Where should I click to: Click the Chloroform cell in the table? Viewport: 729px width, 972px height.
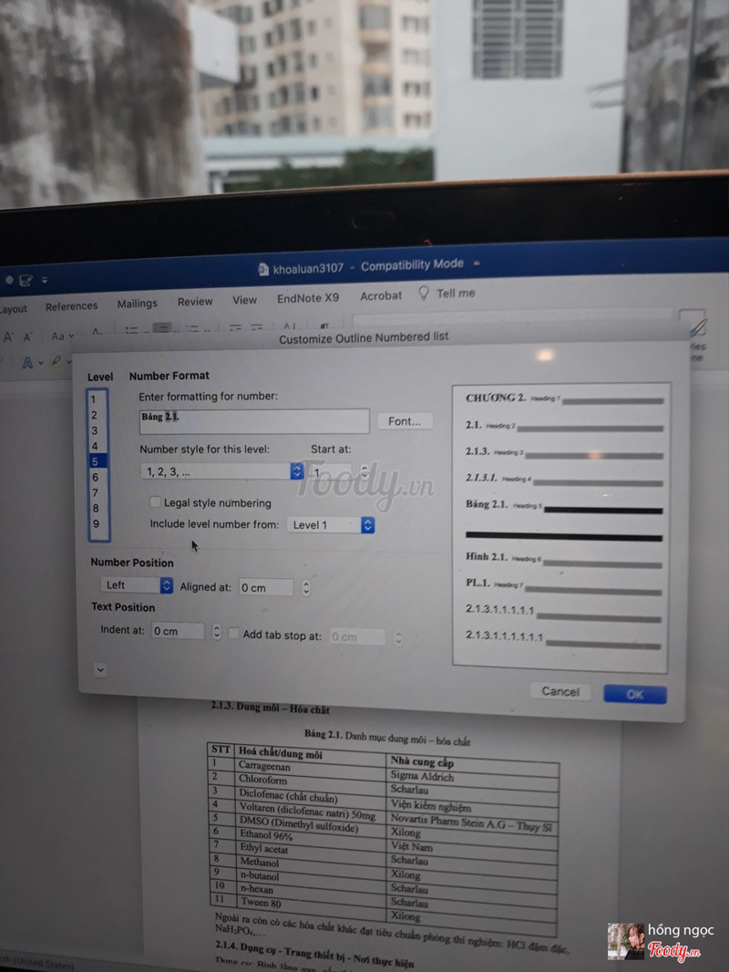pos(263,780)
